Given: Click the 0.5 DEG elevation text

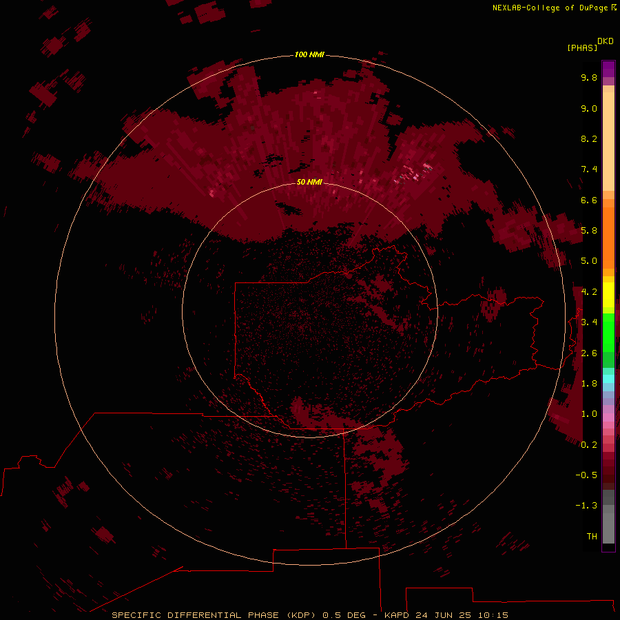Looking at the screenshot, I should 344,615.
